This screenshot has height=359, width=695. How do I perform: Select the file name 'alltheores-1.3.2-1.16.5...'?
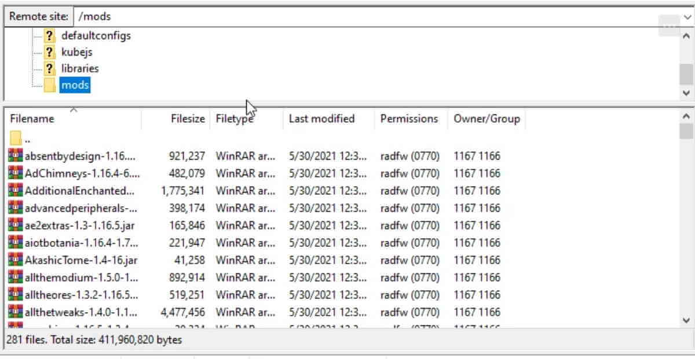click(x=82, y=294)
